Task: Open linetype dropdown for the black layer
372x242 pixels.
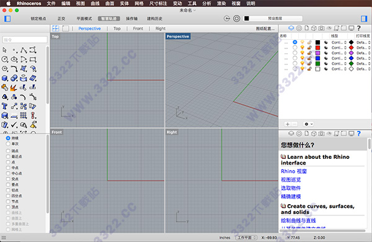Action: point(339,42)
